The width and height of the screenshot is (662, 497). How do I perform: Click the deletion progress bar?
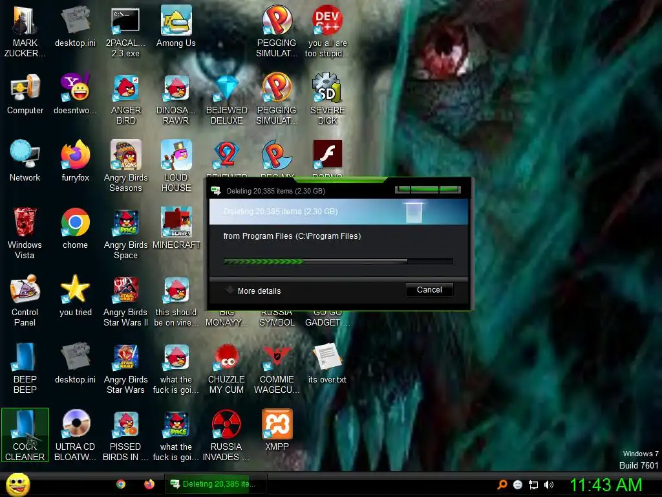pyautogui.click(x=338, y=261)
